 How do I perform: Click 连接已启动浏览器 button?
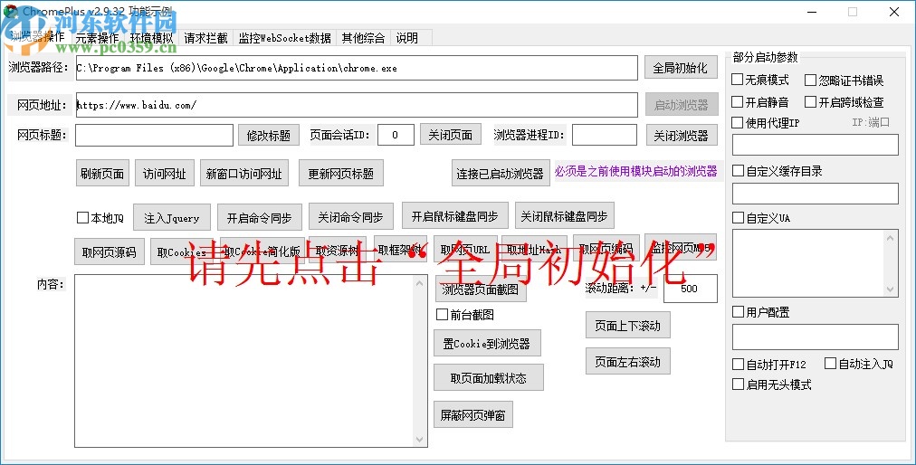coord(501,174)
